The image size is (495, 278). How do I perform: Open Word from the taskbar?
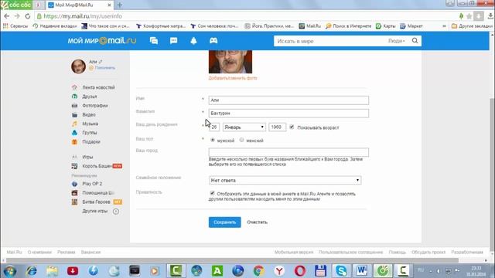(x=361, y=271)
